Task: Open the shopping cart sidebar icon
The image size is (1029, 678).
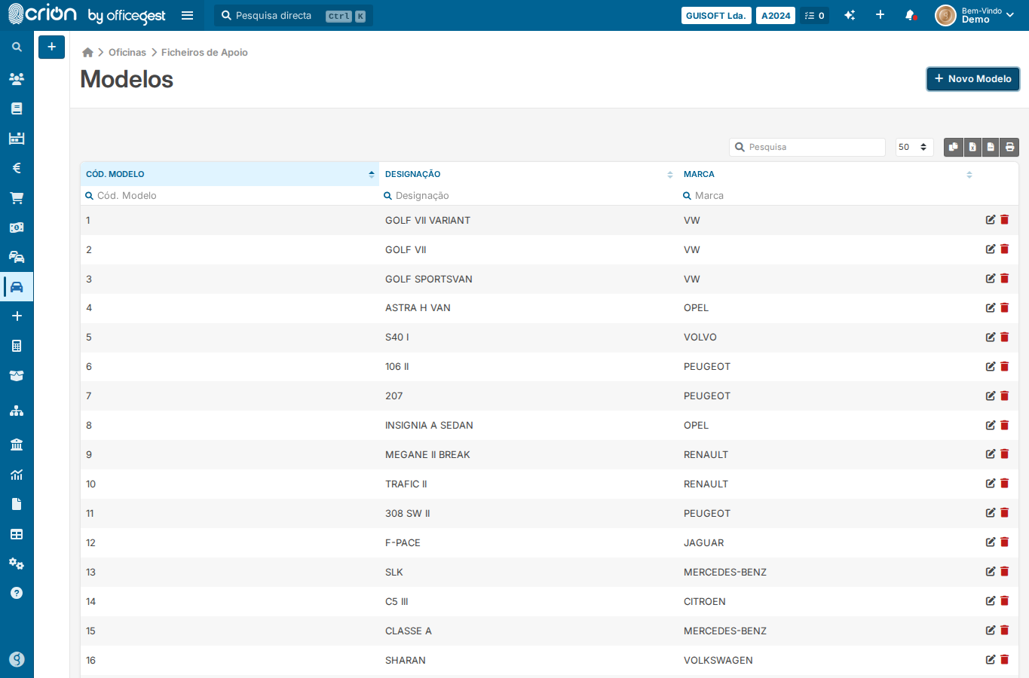Action: pyautogui.click(x=17, y=198)
